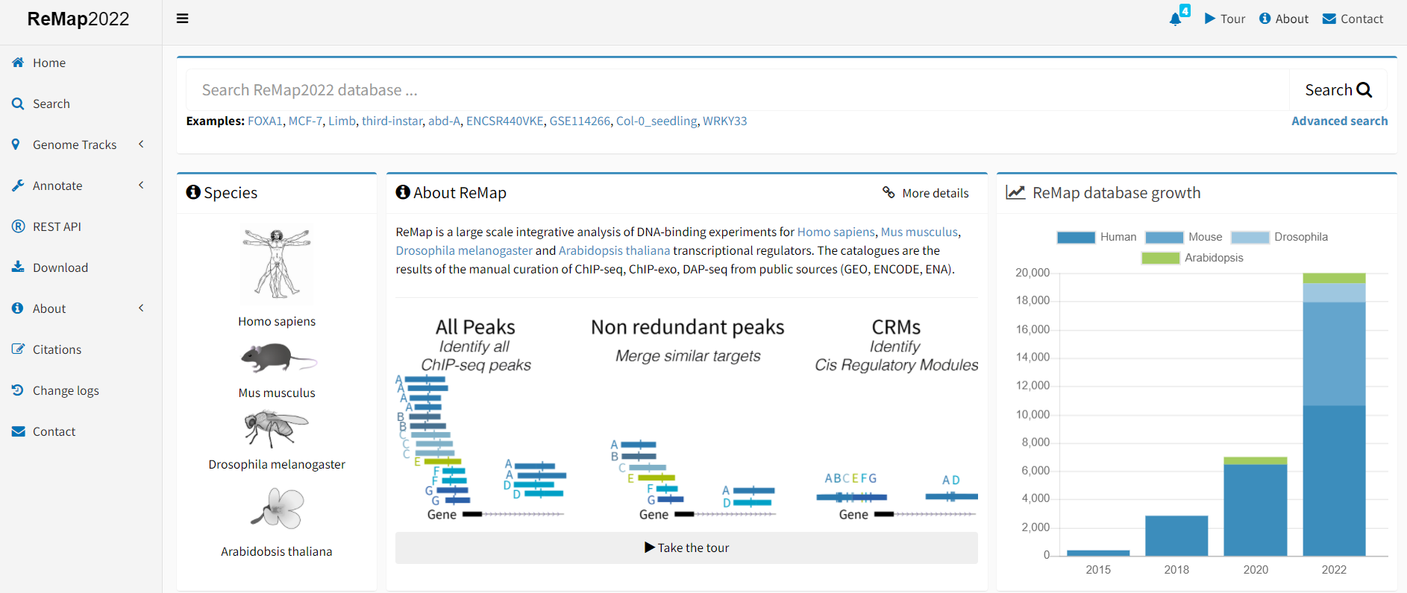Click the 2018 bar in growth chart
This screenshot has height=593, width=1407.
pyautogui.click(x=1176, y=536)
